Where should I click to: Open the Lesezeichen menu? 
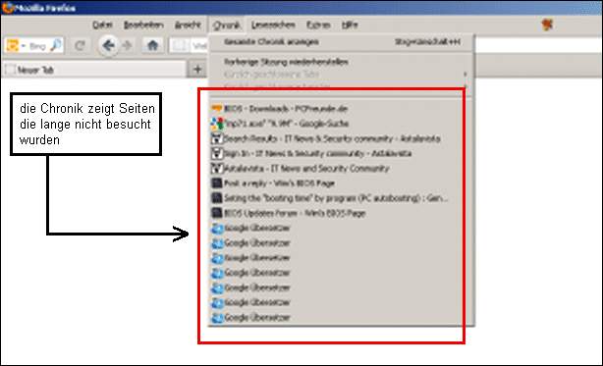point(273,26)
